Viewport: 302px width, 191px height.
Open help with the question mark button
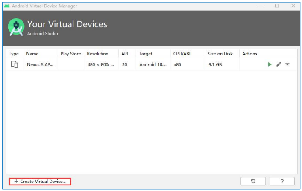282,181
